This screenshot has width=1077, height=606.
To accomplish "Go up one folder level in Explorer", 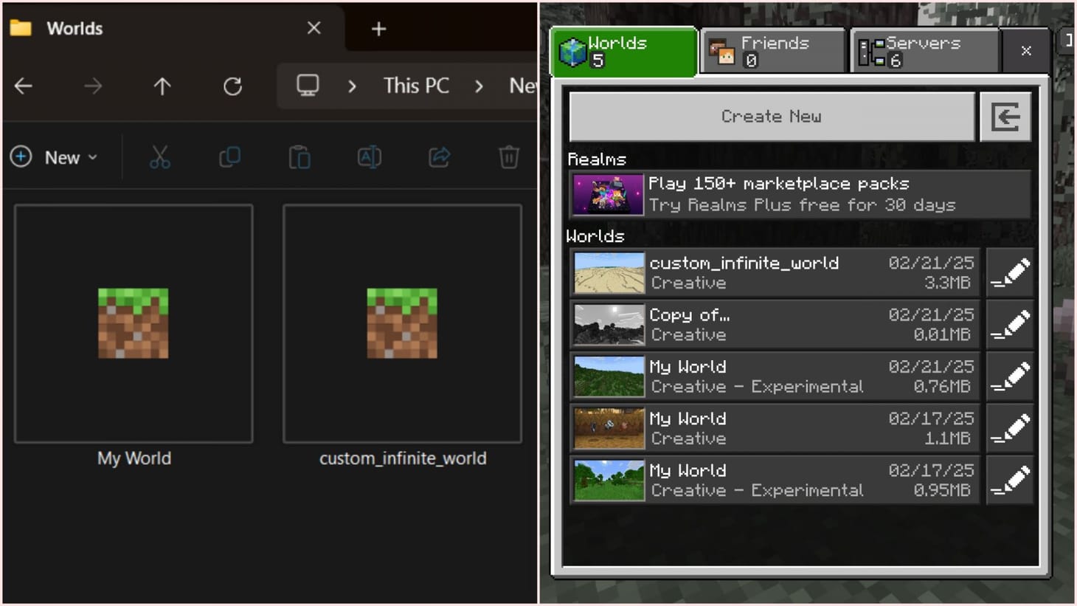I will tap(162, 86).
